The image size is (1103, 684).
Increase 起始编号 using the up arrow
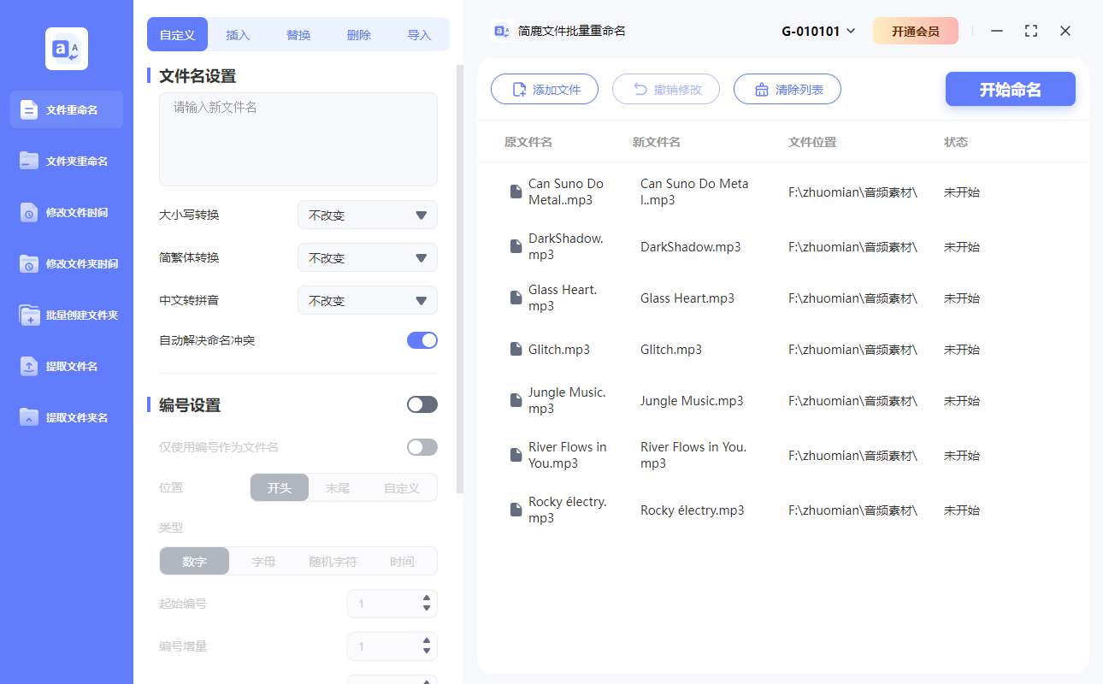click(425, 598)
